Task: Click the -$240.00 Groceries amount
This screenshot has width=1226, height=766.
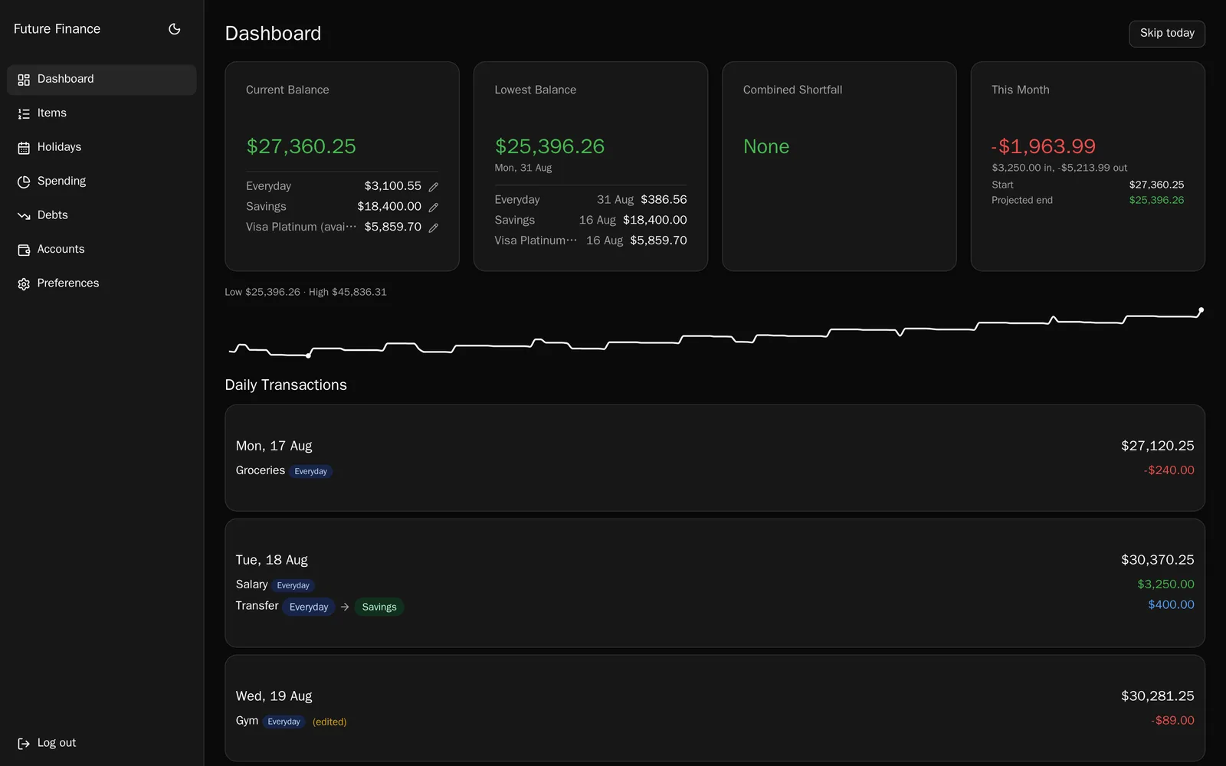Action: (1169, 470)
